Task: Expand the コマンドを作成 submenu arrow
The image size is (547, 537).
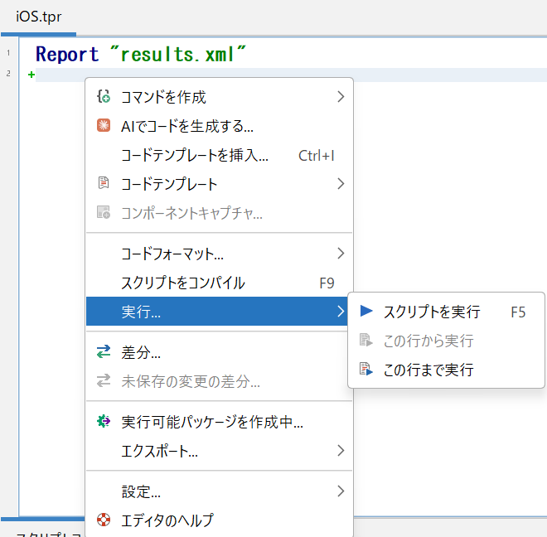Action: [x=341, y=97]
